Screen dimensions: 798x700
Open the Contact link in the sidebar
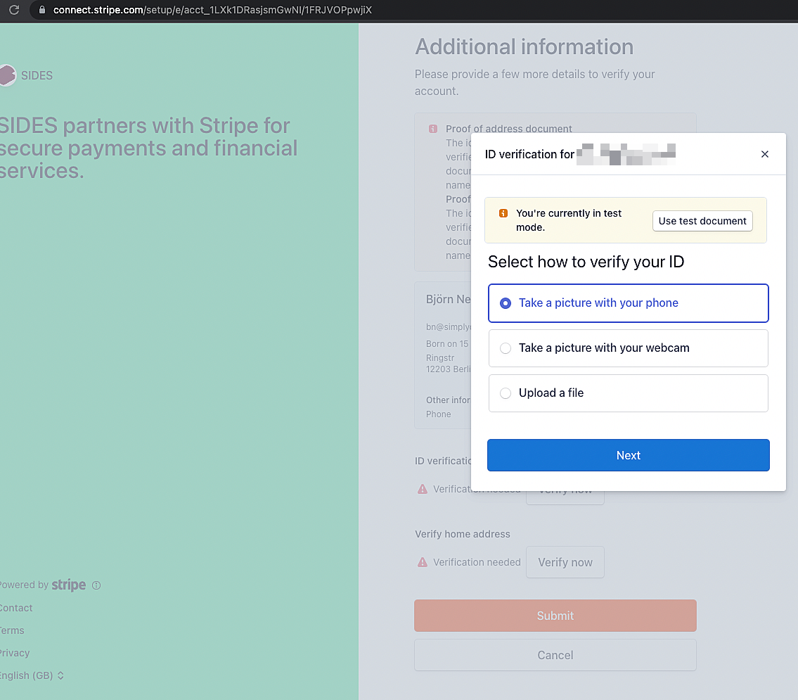[15, 608]
